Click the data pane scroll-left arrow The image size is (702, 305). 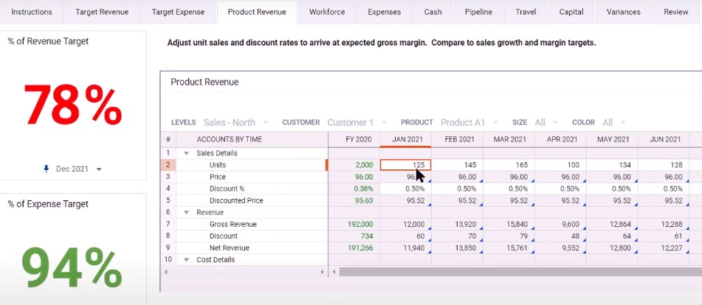334,272
